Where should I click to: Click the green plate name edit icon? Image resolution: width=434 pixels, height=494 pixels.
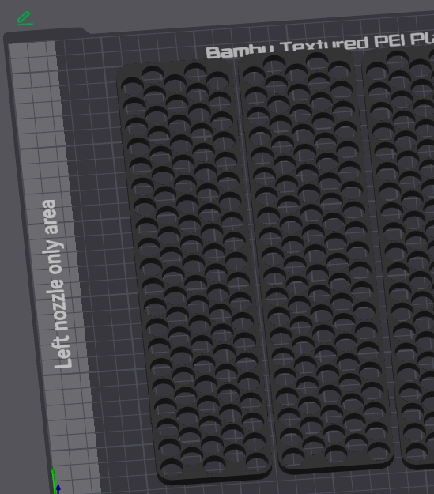tap(25, 18)
